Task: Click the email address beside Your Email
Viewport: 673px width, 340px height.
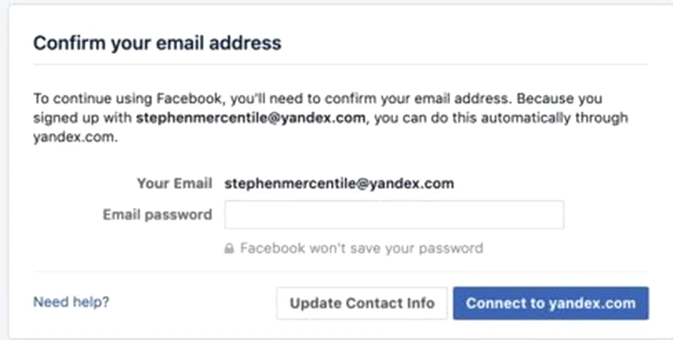Action: click(x=339, y=184)
